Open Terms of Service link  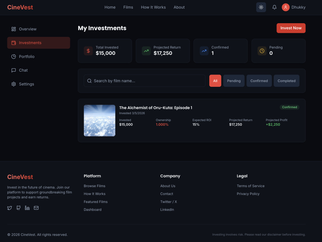coord(251,186)
